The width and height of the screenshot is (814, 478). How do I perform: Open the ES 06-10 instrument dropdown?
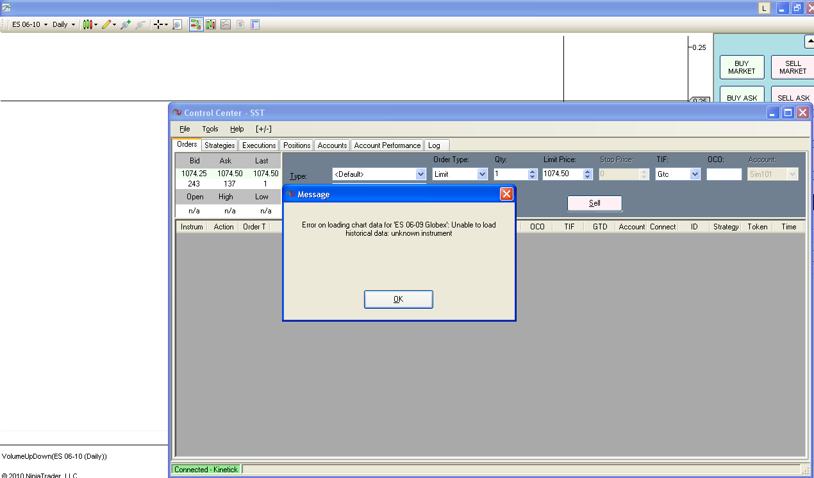[29, 24]
